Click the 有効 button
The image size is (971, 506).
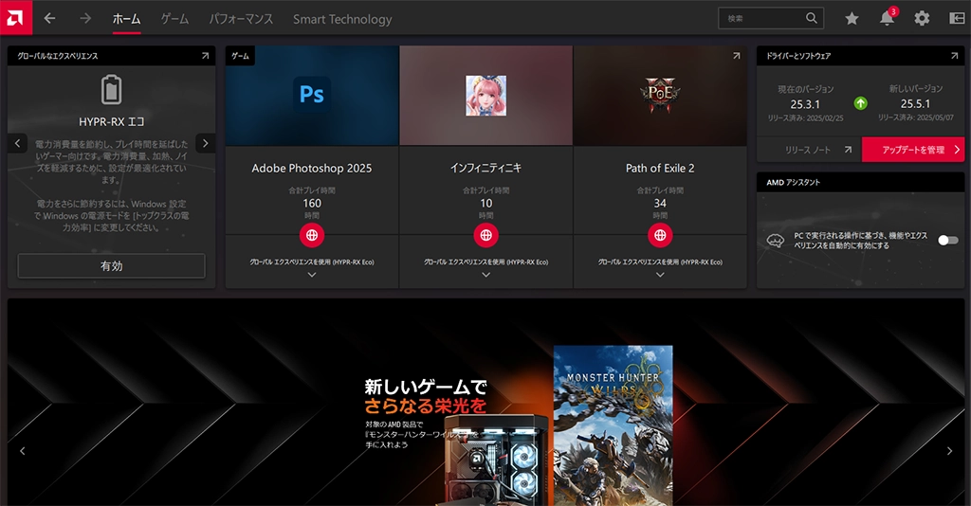pyautogui.click(x=112, y=266)
